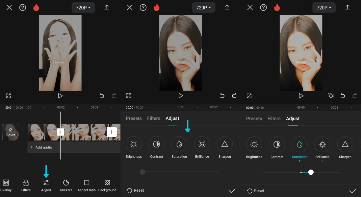
Task: Undo in the middle panel
Action: [x=222, y=96]
